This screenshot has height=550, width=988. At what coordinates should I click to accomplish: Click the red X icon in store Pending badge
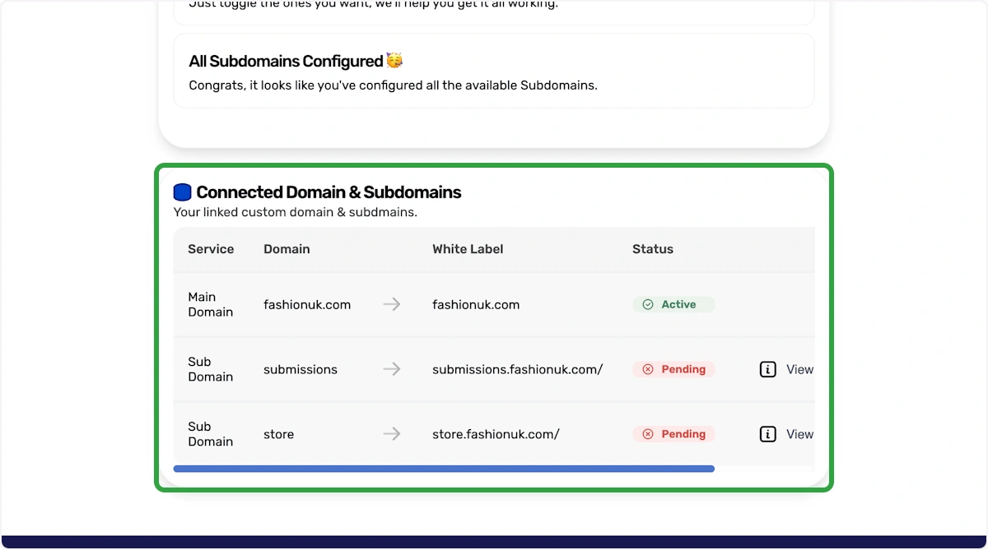point(648,434)
